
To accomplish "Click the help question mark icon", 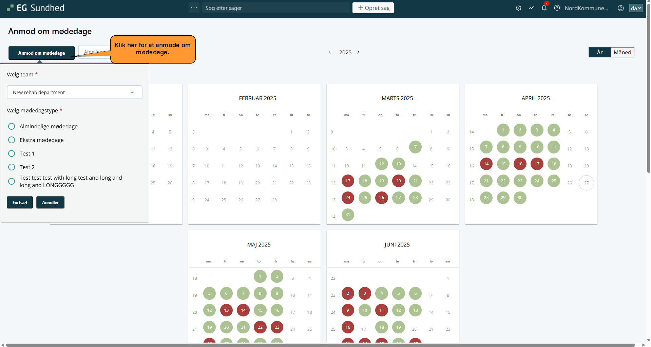I will (x=557, y=8).
